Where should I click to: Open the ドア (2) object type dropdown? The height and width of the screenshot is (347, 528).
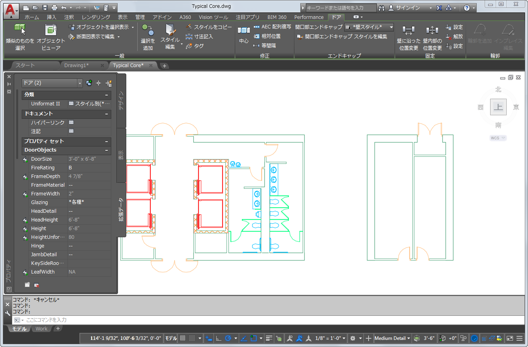coord(80,83)
